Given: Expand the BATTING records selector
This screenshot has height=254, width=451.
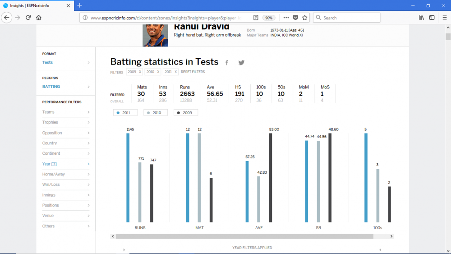Looking at the screenshot, I should coord(66,87).
